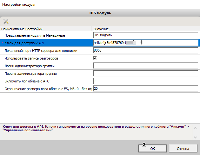Click the 'Настройки модуля' window title
Viewport: 200px width, 155px height.
click(19, 4)
